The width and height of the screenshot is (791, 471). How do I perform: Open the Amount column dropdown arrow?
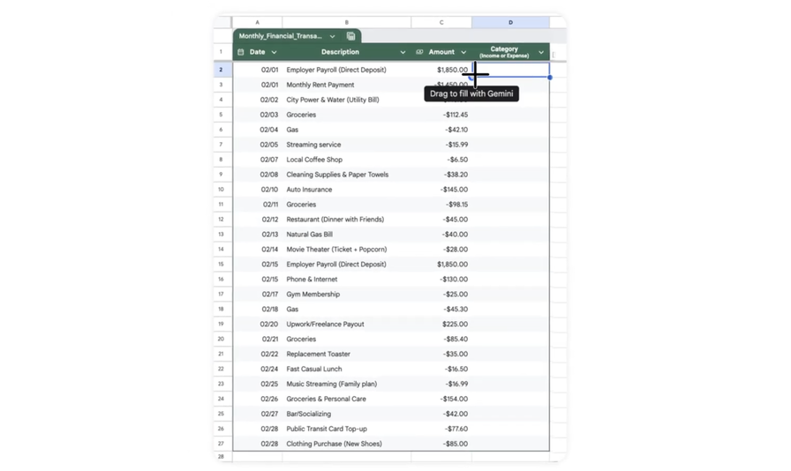click(463, 52)
